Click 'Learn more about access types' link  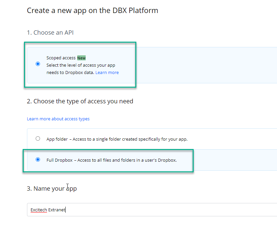point(58,119)
